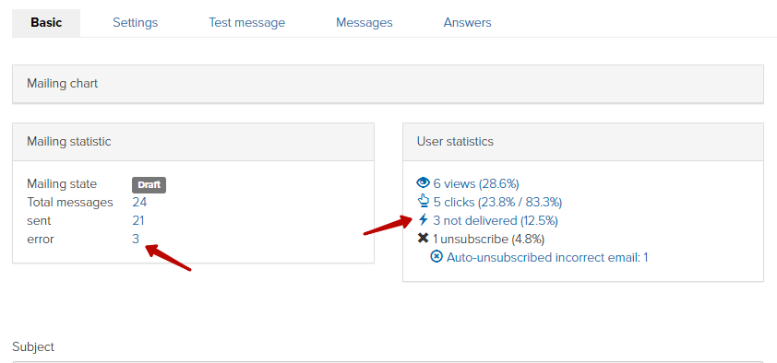Click the Draft mailing state badge
777x363 pixels.
(149, 185)
